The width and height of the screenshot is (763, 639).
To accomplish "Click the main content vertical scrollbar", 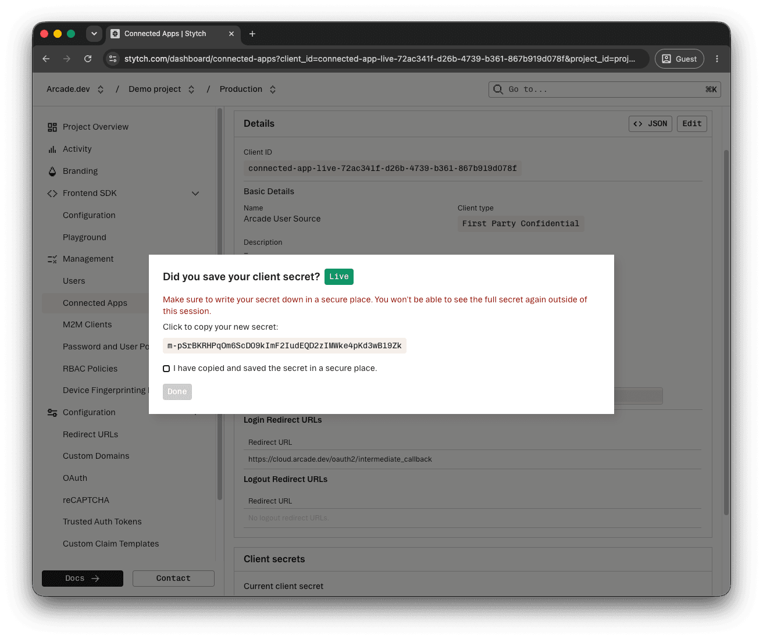I will click(726, 331).
